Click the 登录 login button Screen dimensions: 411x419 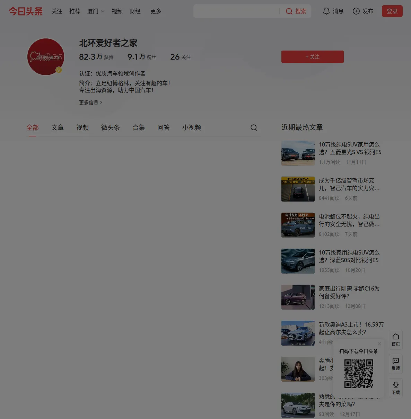[x=392, y=11]
